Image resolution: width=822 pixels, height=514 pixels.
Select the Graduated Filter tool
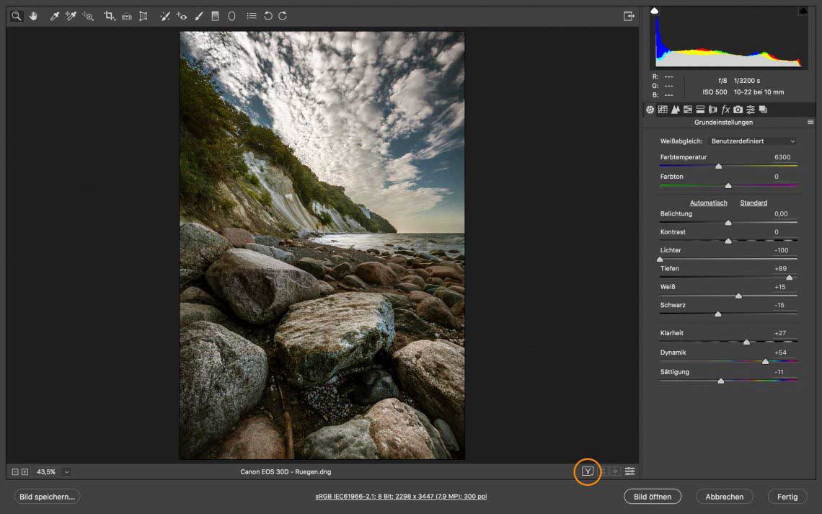[x=215, y=16]
